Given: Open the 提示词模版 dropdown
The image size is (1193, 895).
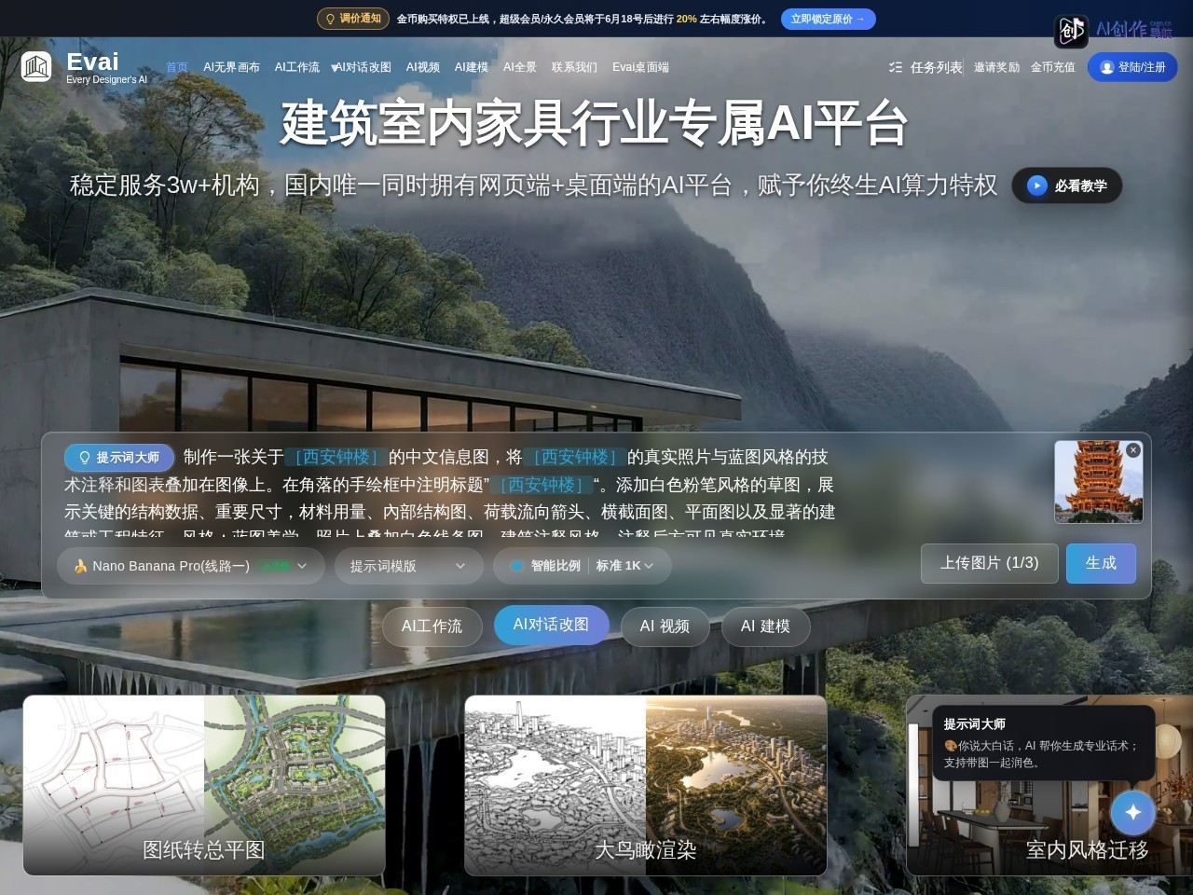Looking at the screenshot, I should pyautogui.click(x=409, y=566).
